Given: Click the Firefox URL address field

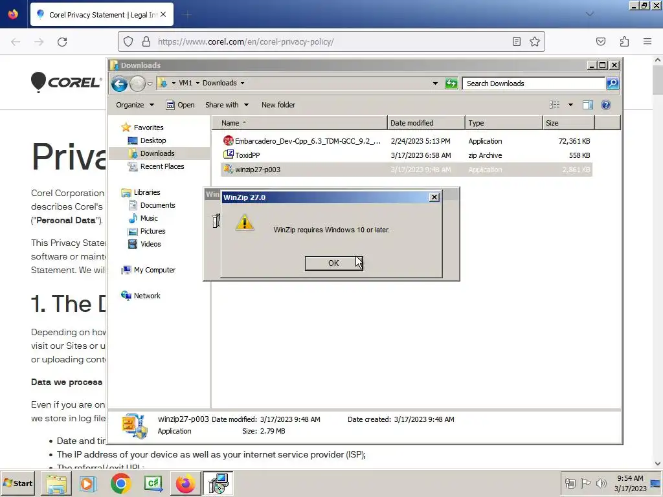Looking at the screenshot, I should click(x=330, y=42).
